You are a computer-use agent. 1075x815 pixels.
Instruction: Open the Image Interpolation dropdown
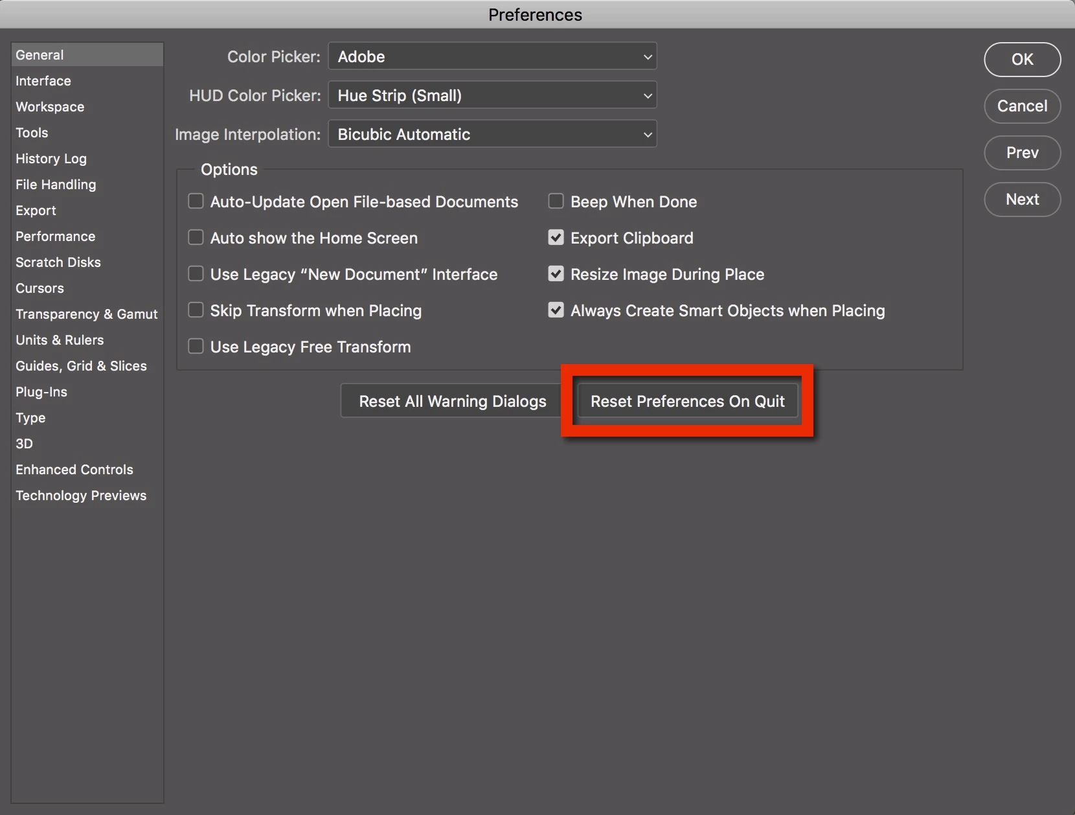[492, 134]
